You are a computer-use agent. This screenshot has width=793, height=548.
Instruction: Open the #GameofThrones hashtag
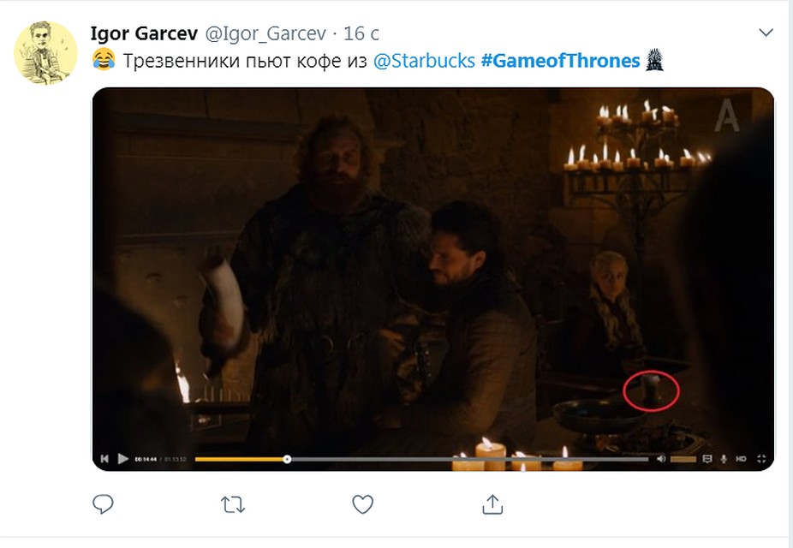pos(560,61)
